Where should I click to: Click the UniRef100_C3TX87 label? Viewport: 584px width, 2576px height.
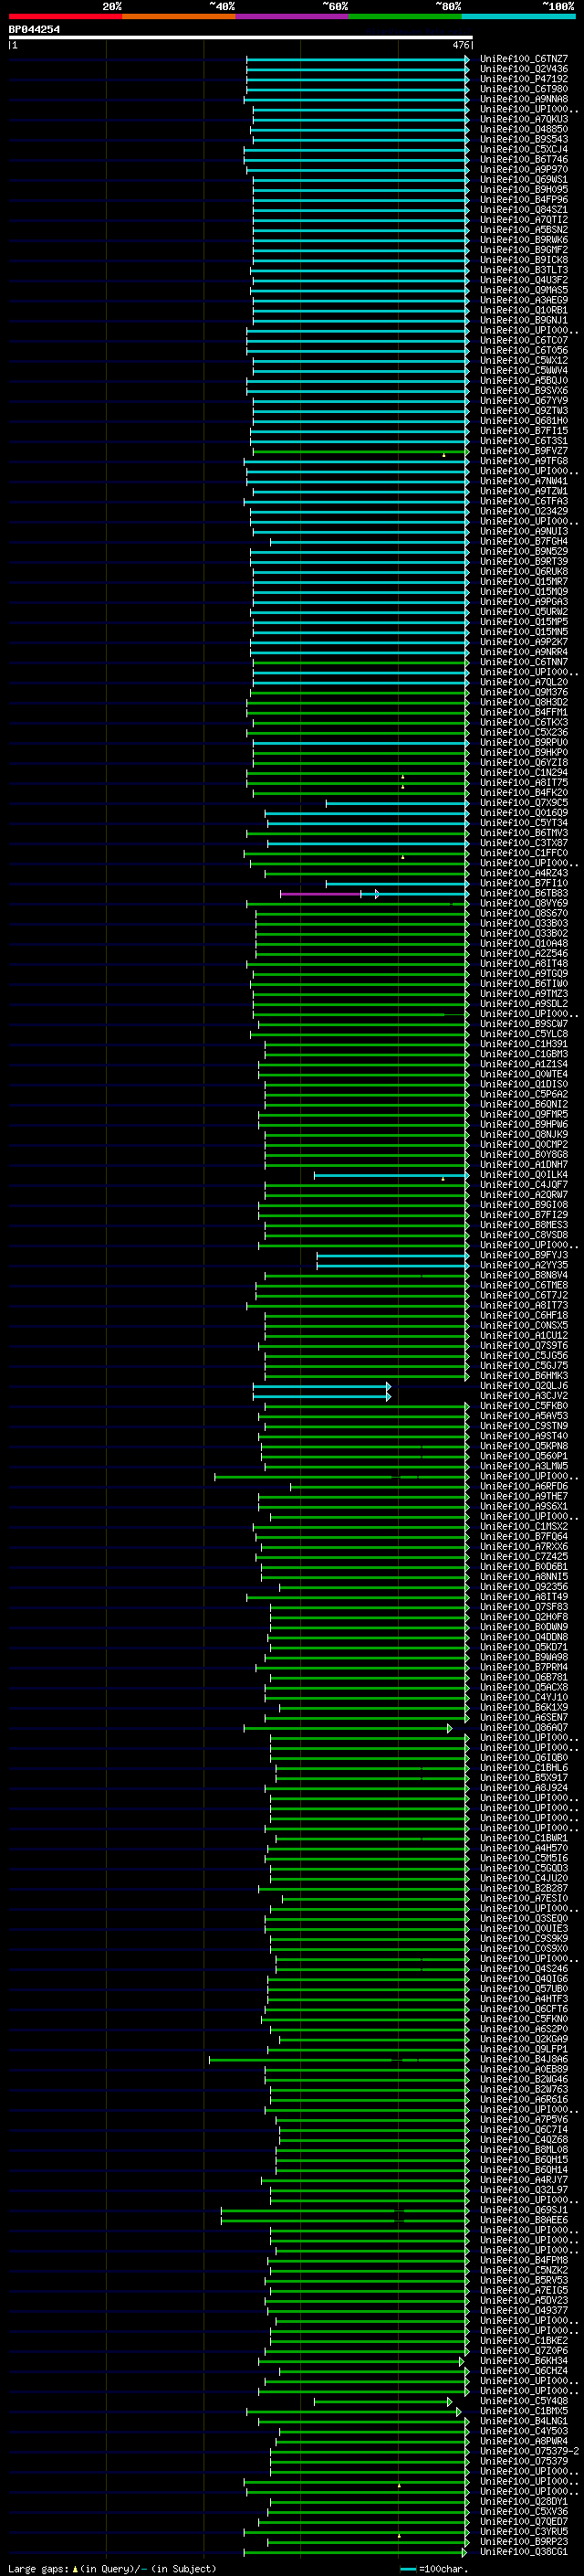point(523,843)
